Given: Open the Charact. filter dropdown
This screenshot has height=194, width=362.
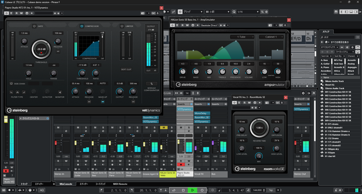Looking at the screenshot, I should click(352, 56).
